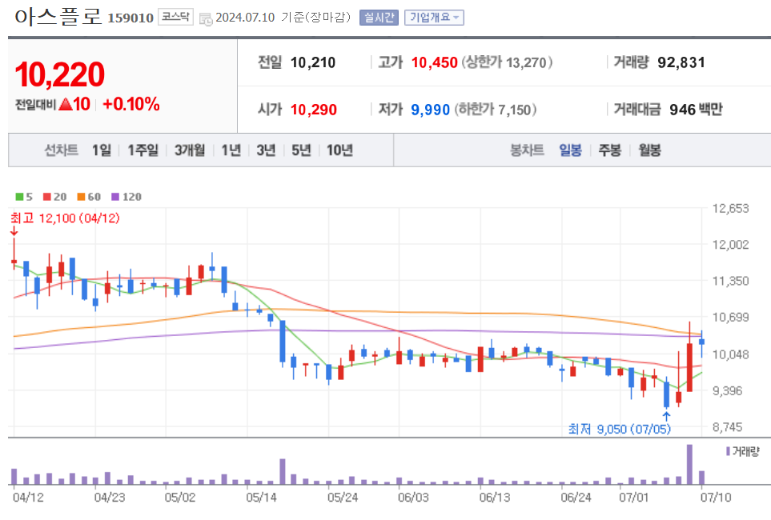Open the 기업개요 dropdown

(x=434, y=18)
